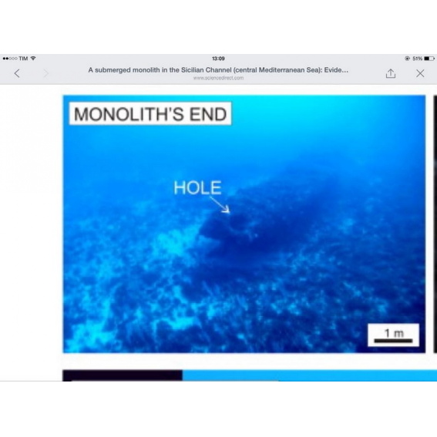Viewport: 437px width, 437px height.
Task: Tap the signal strength dots beside TIM
Action: pyautogui.click(x=10, y=59)
